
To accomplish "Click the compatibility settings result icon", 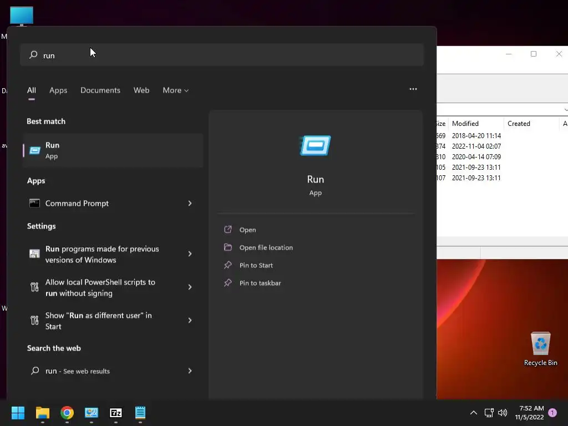I will point(34,254).
